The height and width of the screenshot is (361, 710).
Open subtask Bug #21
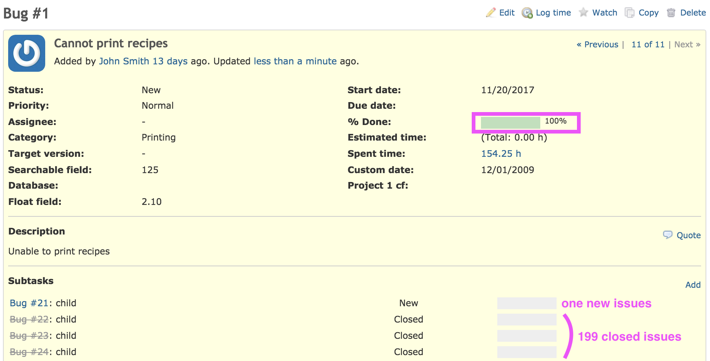(x=29, y=303)
